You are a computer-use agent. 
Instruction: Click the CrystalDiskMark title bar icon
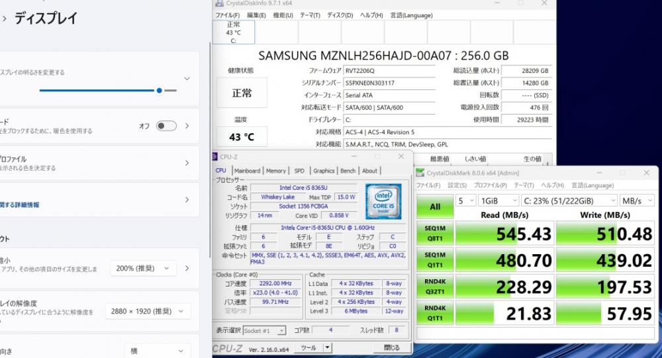pyautogui.click(x=420, y=173)
